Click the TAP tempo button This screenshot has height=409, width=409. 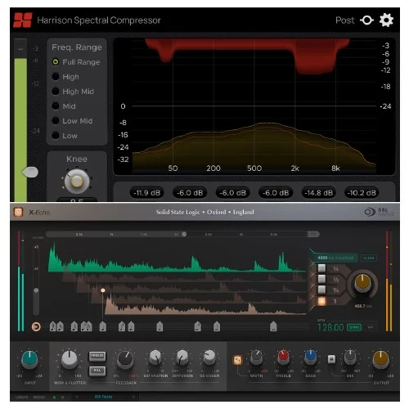(371, 327)
